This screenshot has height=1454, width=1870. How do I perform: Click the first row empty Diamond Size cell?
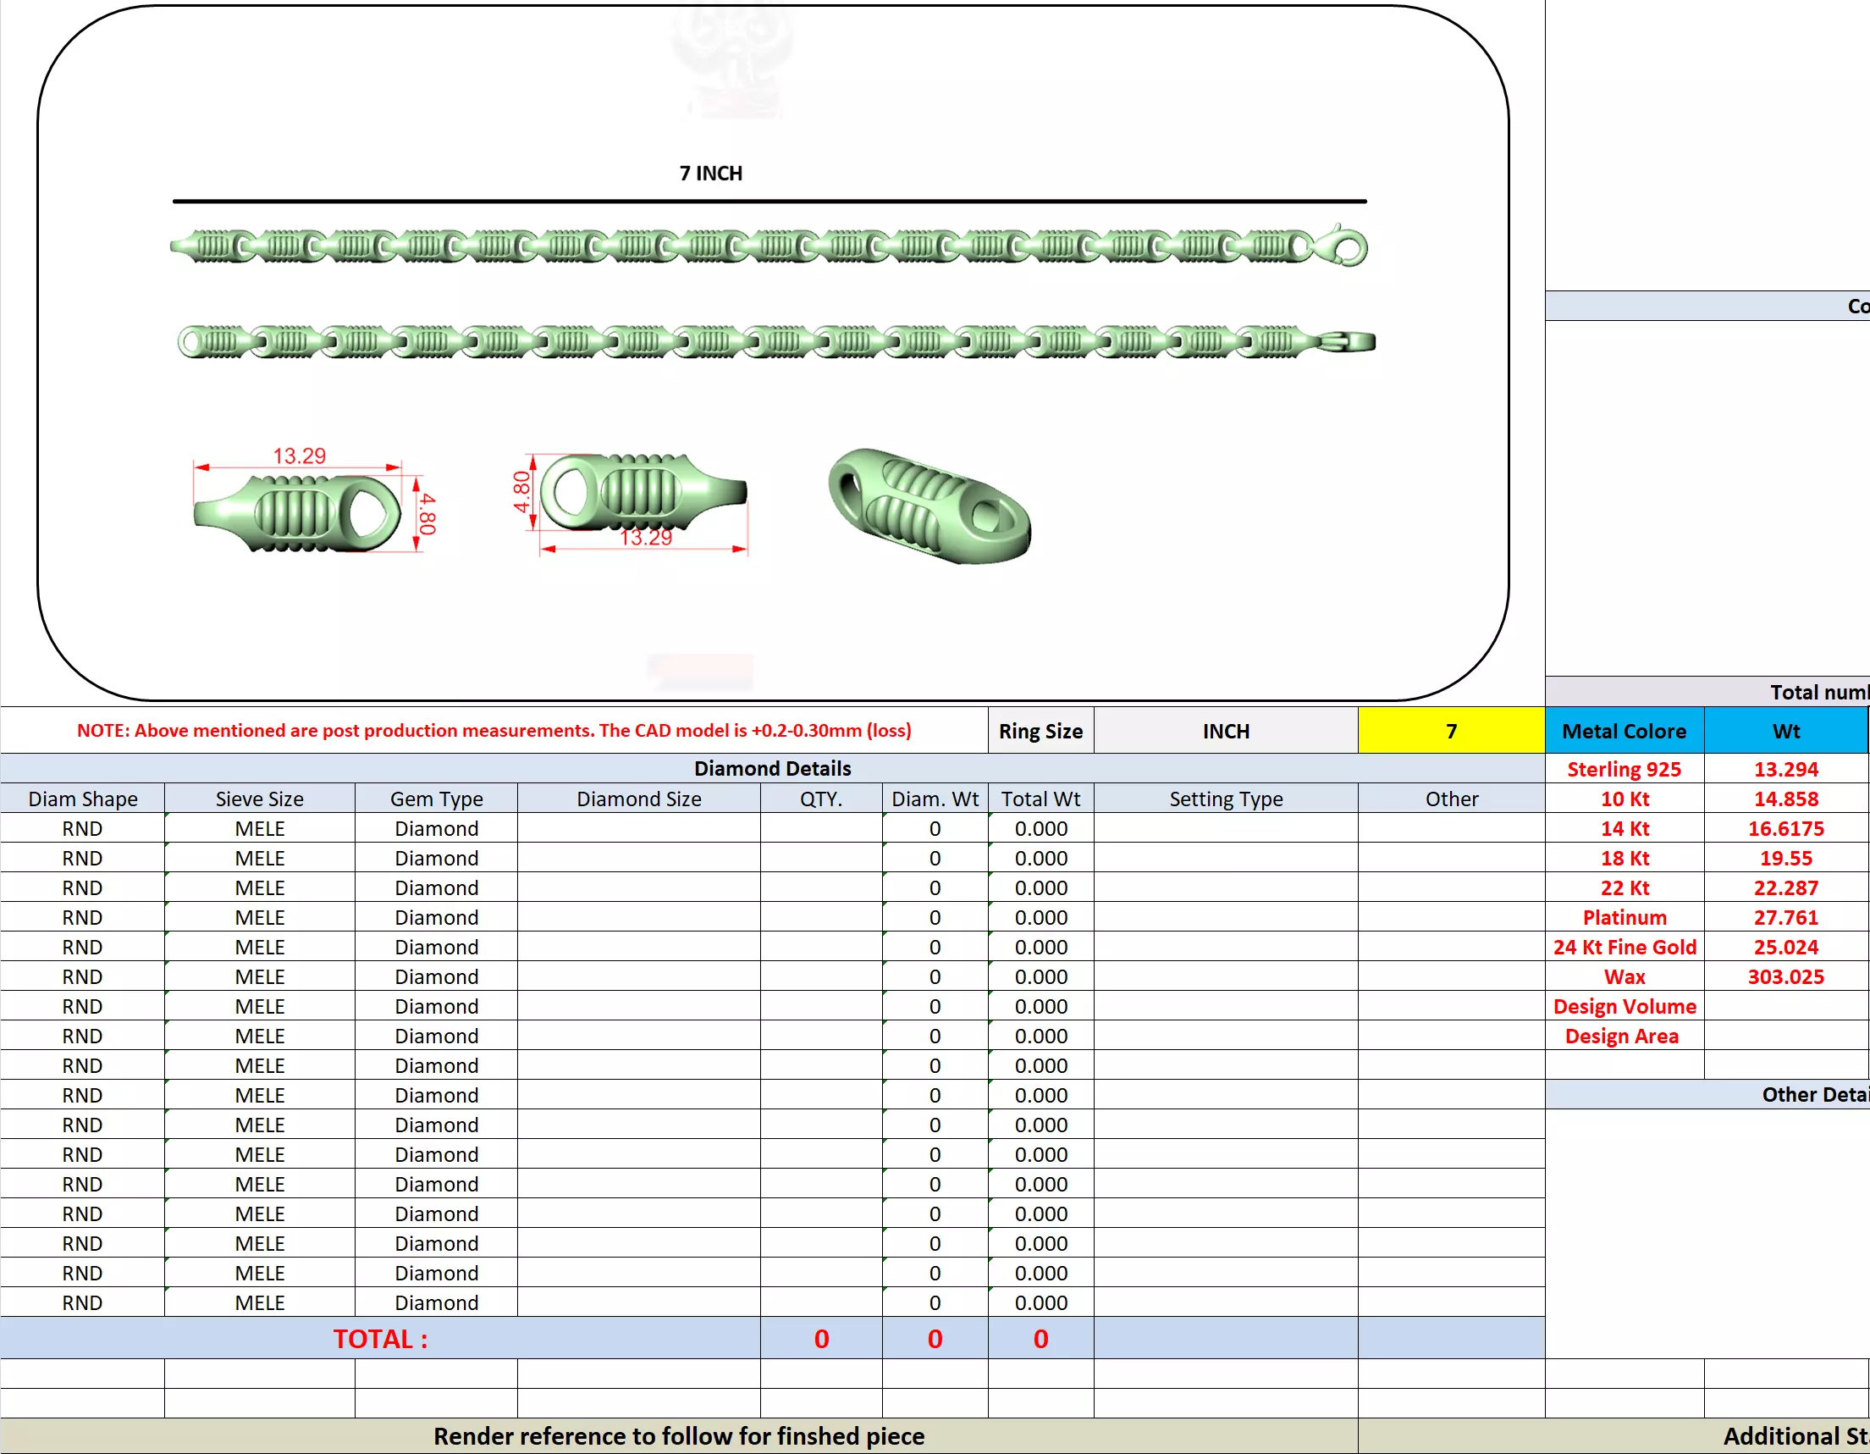click(x=638, y=828)
